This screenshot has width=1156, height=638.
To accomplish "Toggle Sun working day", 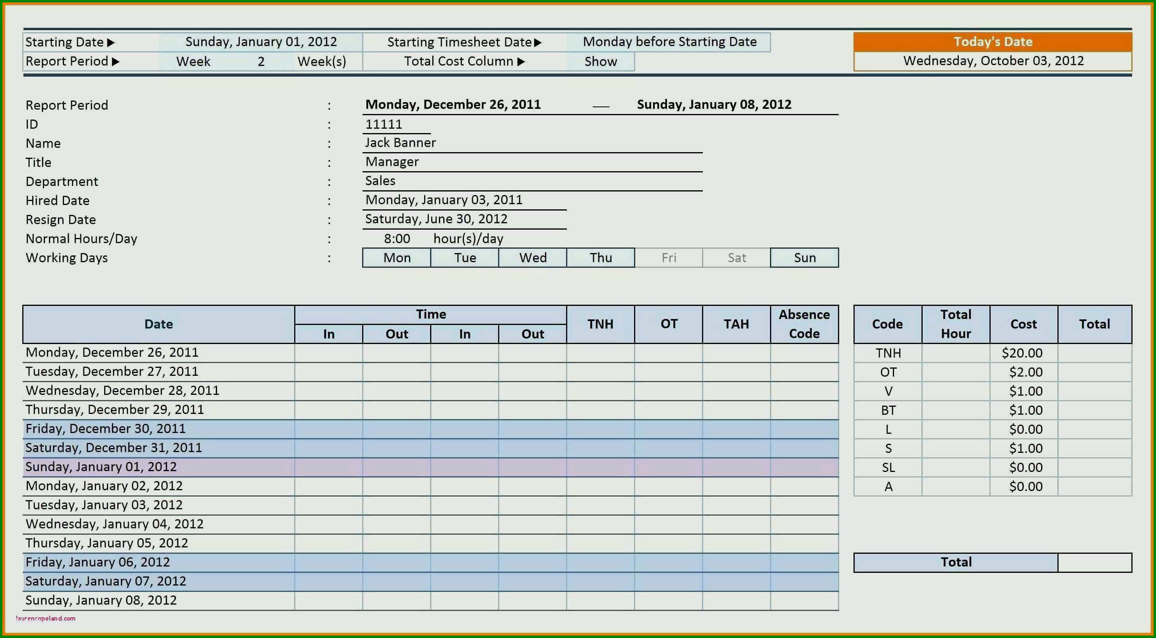I will coord(805,258).
